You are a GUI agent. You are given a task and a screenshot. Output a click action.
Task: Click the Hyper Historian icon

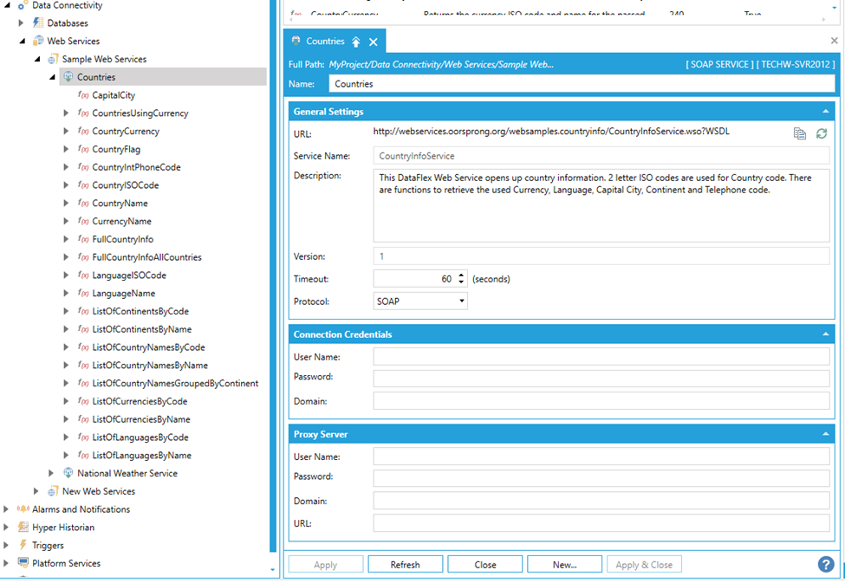[x=23, y=528]
